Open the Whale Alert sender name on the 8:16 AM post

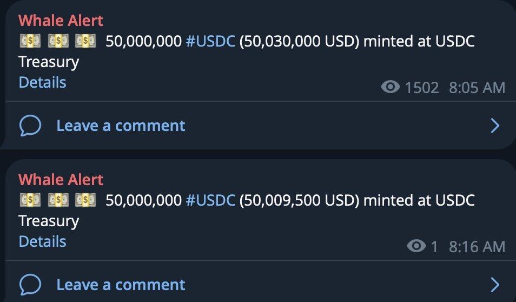pyautogui.click(x=61, y=180)
